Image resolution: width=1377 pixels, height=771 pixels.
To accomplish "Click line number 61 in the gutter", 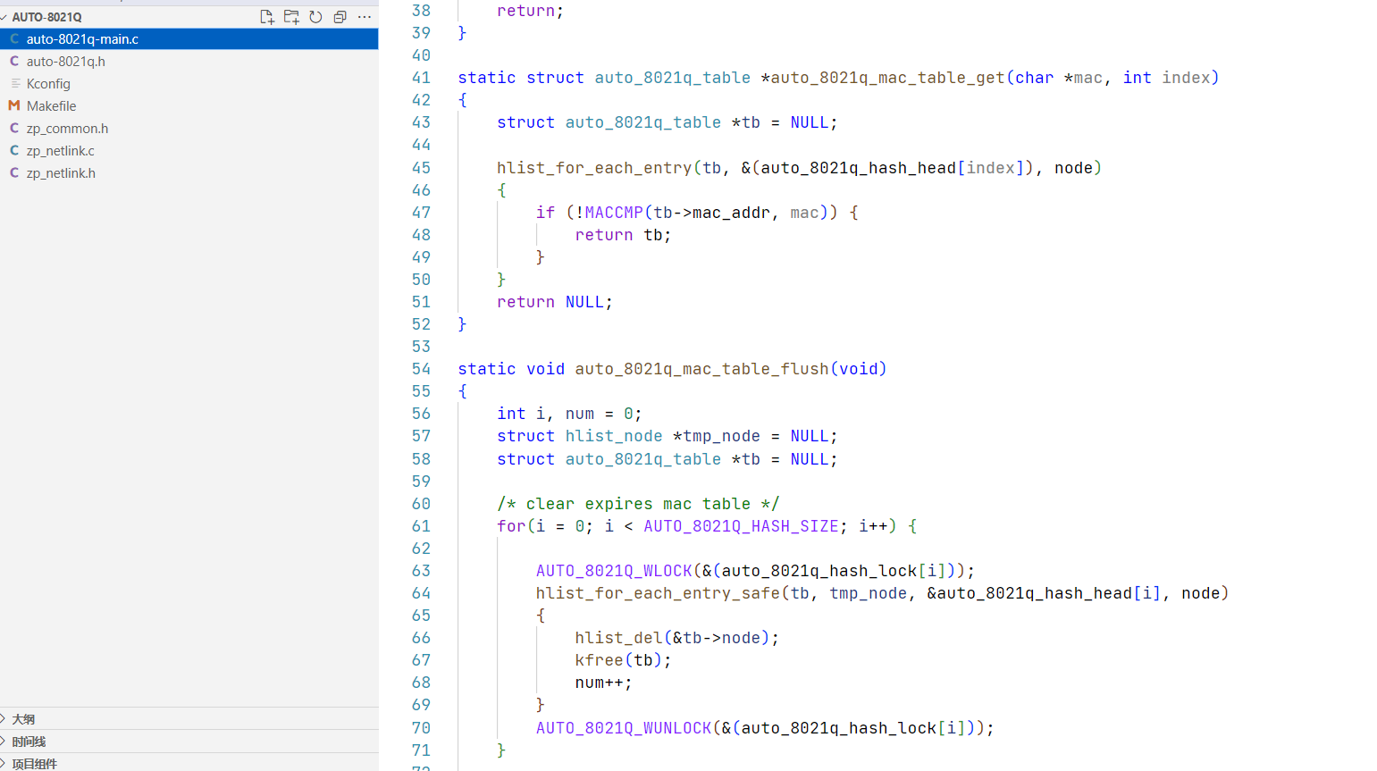I will click(x=421, y=526).
